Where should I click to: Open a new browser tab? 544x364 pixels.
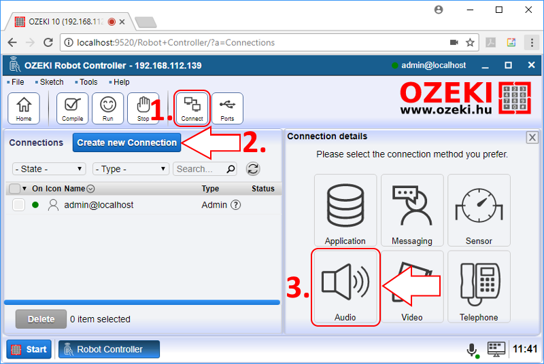pyautogui.click(x=146, y=22)
